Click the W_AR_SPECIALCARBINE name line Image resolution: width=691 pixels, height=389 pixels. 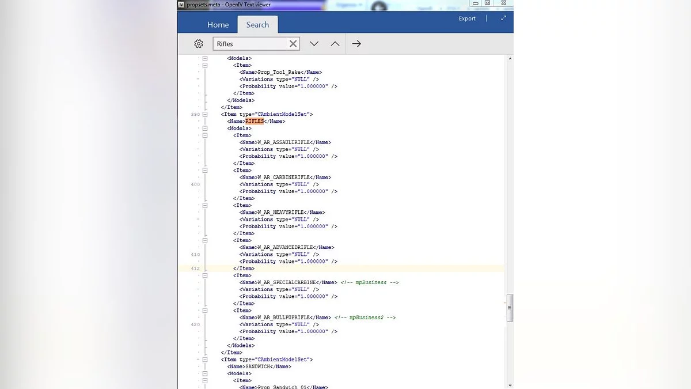[x=288, y=282]
